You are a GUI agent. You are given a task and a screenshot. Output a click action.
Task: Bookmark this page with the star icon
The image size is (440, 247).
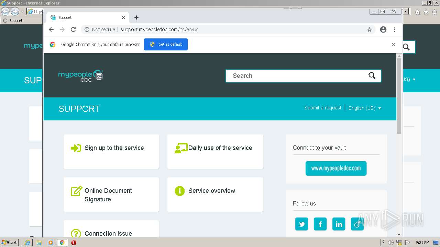pyautogui.click(x=370, y=30)
